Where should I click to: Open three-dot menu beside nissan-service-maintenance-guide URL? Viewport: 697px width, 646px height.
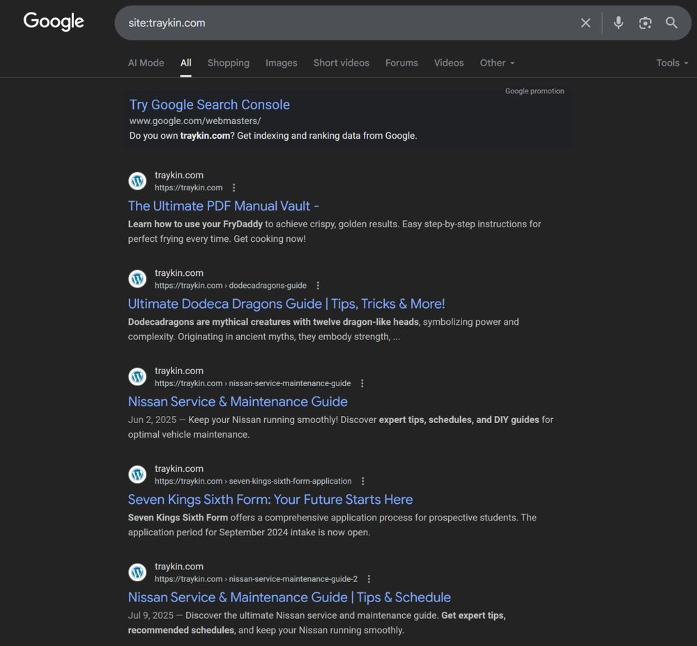click(362, 383)
